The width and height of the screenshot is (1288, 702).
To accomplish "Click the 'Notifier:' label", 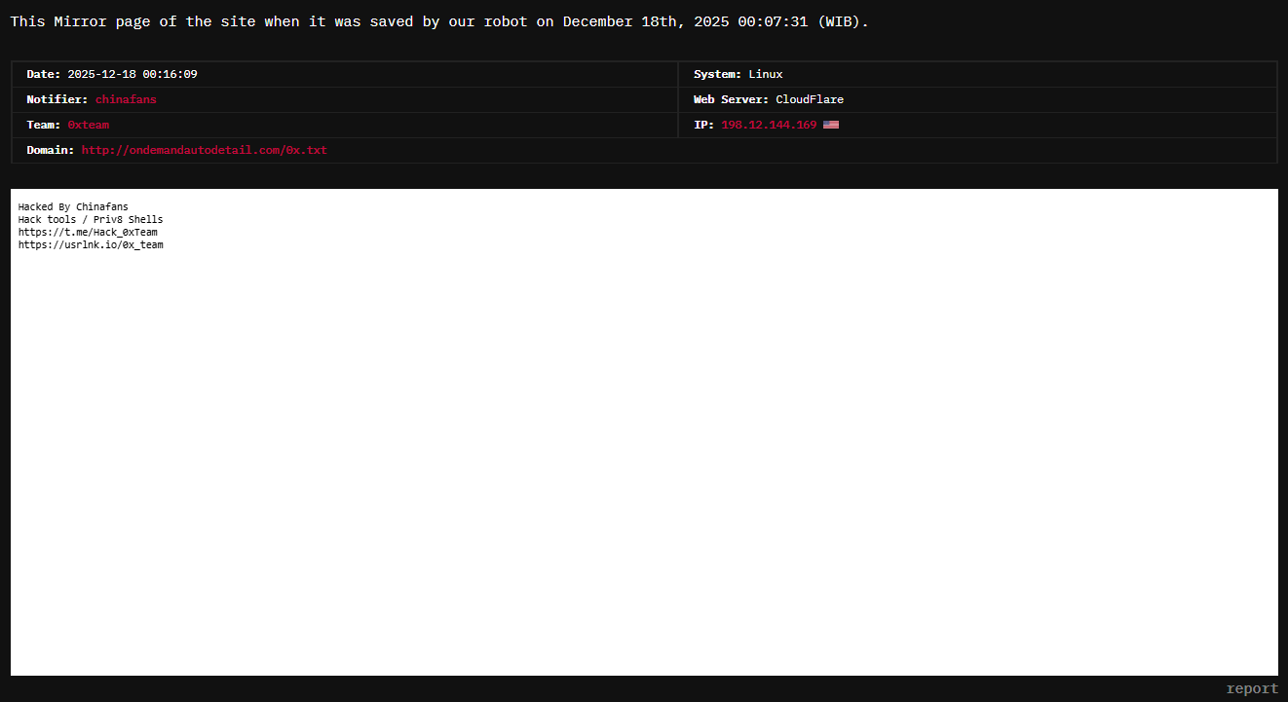I will coord(57,99).
